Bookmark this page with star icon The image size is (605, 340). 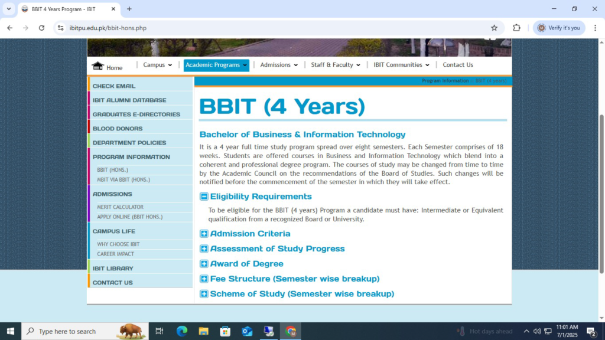click(495, 28)
